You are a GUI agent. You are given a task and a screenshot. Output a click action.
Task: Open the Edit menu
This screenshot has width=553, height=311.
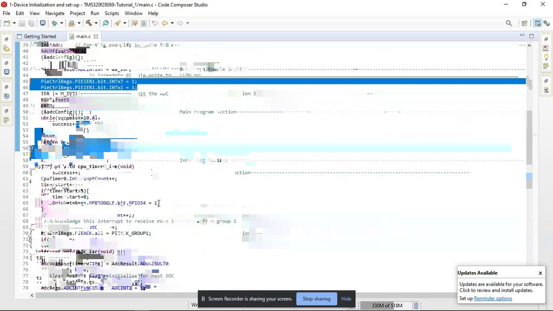[x=20, y=13]
